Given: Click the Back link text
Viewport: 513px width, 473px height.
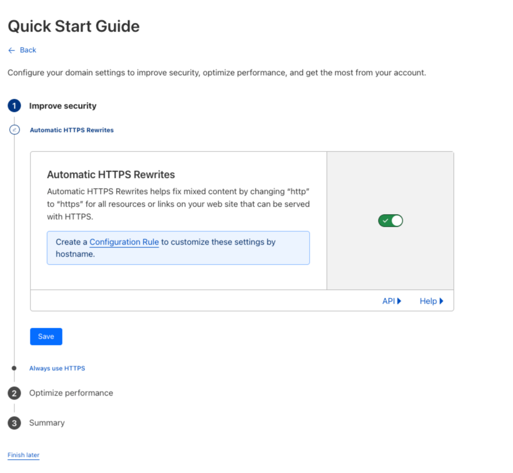Looking at the screenshot, I should (28, 51).
